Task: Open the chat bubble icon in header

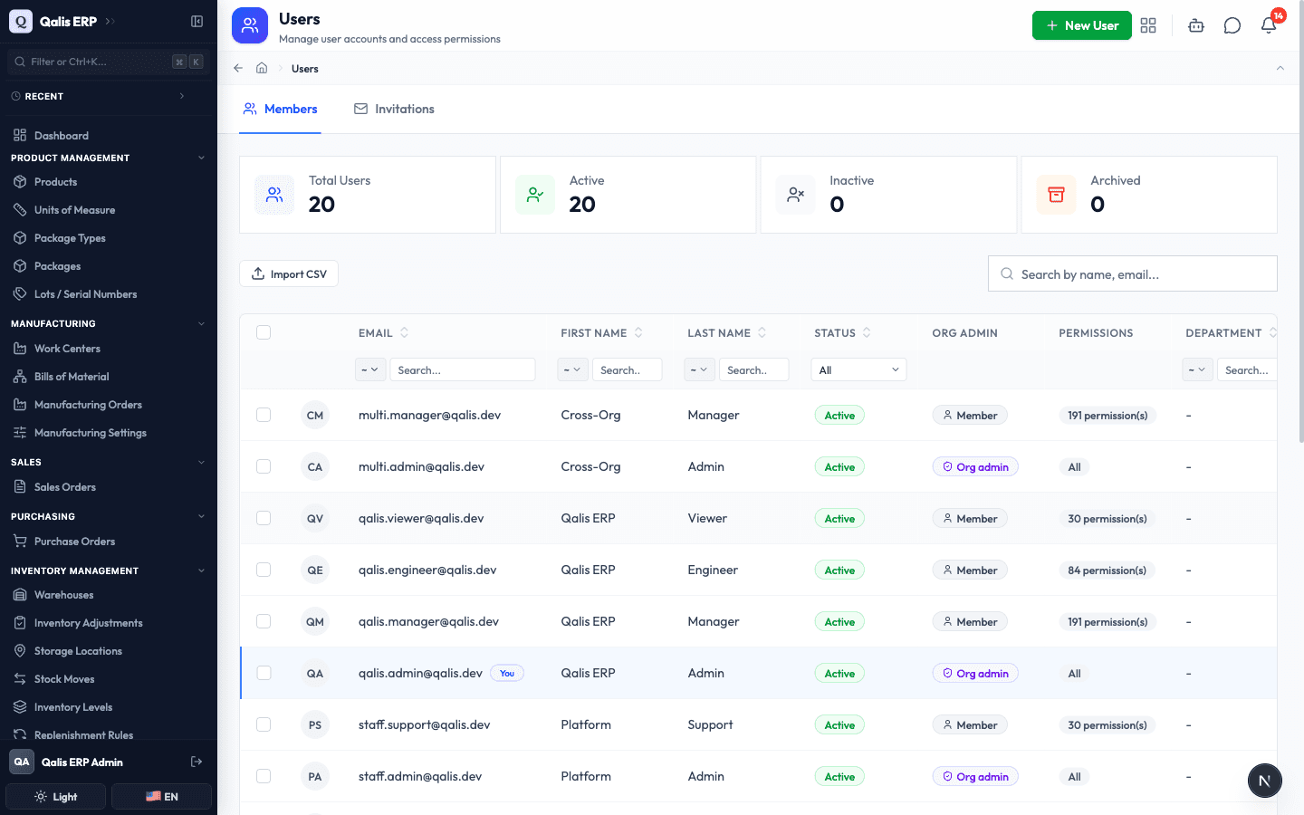Action: (x=1232, y=25)
